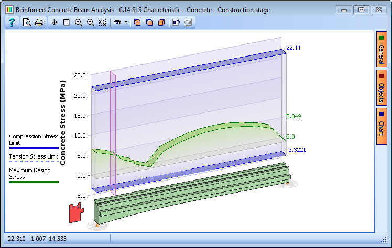Select the first orange cube view
The height and width of the screenshot is (248, 392).
pos(137,22)
